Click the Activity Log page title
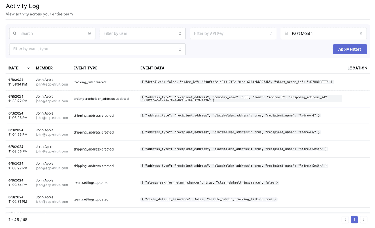 coord(22,6)
